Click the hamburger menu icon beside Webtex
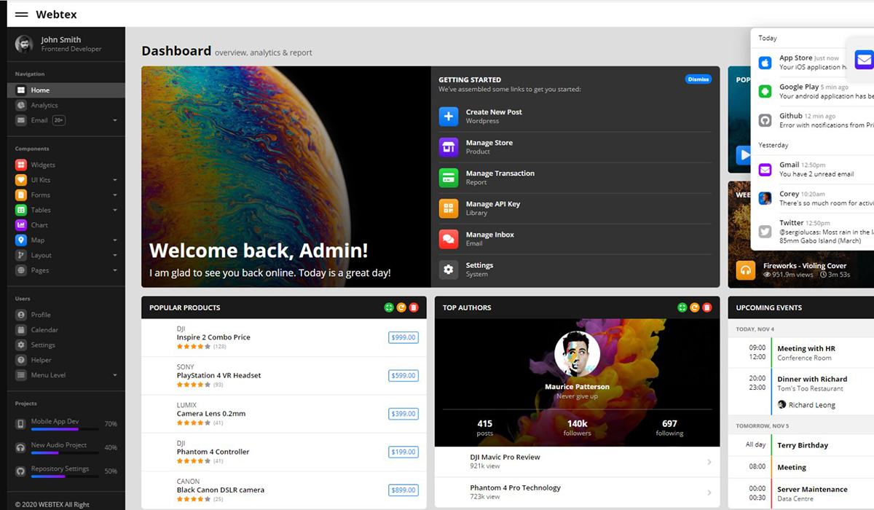The image size is (874, 510). [21, 15]
